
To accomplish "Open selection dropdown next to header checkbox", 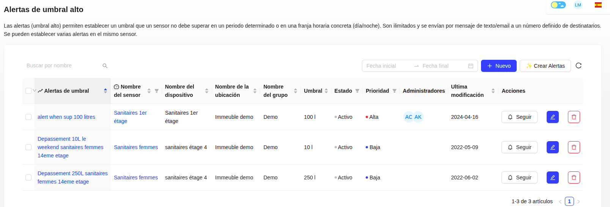I will click(35, 90).
